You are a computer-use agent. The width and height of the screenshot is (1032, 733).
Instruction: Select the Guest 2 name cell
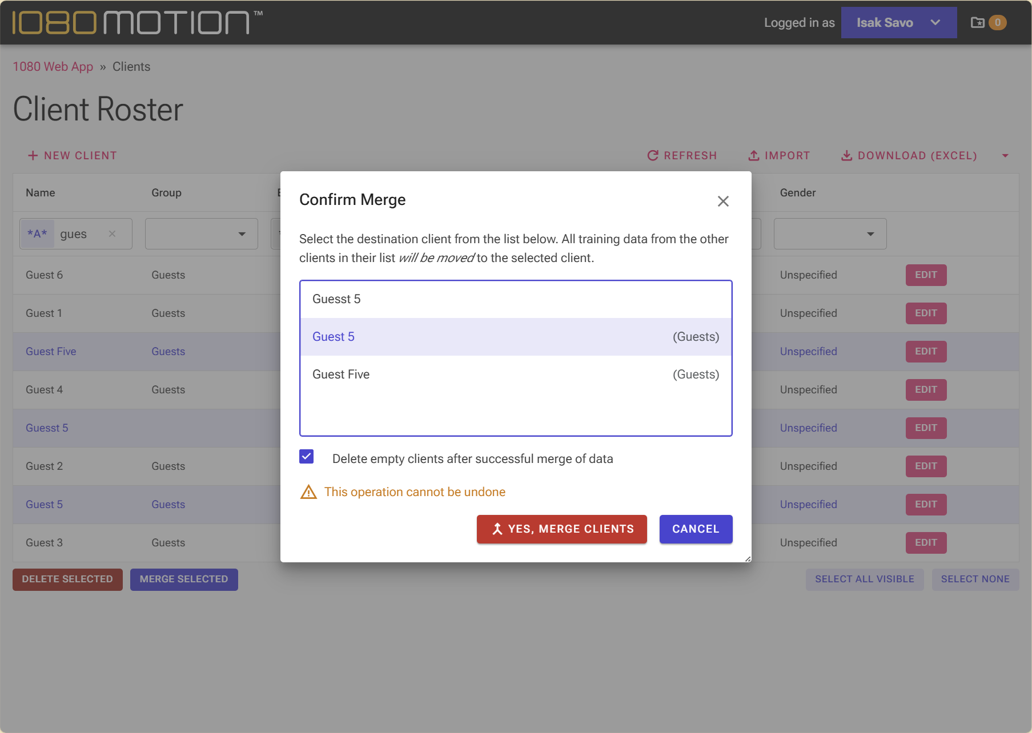44,466
